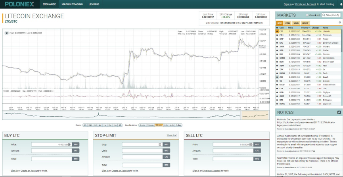Set chart zoom to 6h
This screenshot has height=177, width=343.
[x=84, y=125]
